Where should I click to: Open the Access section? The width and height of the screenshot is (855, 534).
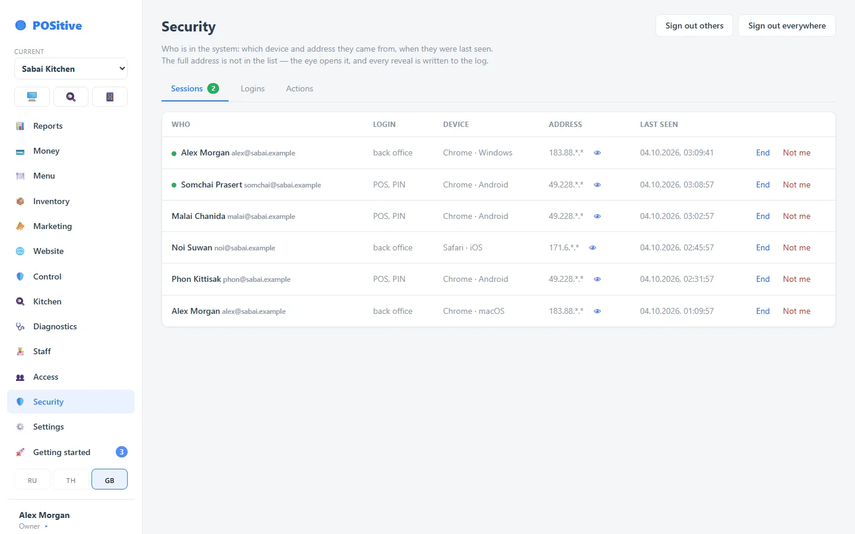pyautogui.click(x=71, y=377)
